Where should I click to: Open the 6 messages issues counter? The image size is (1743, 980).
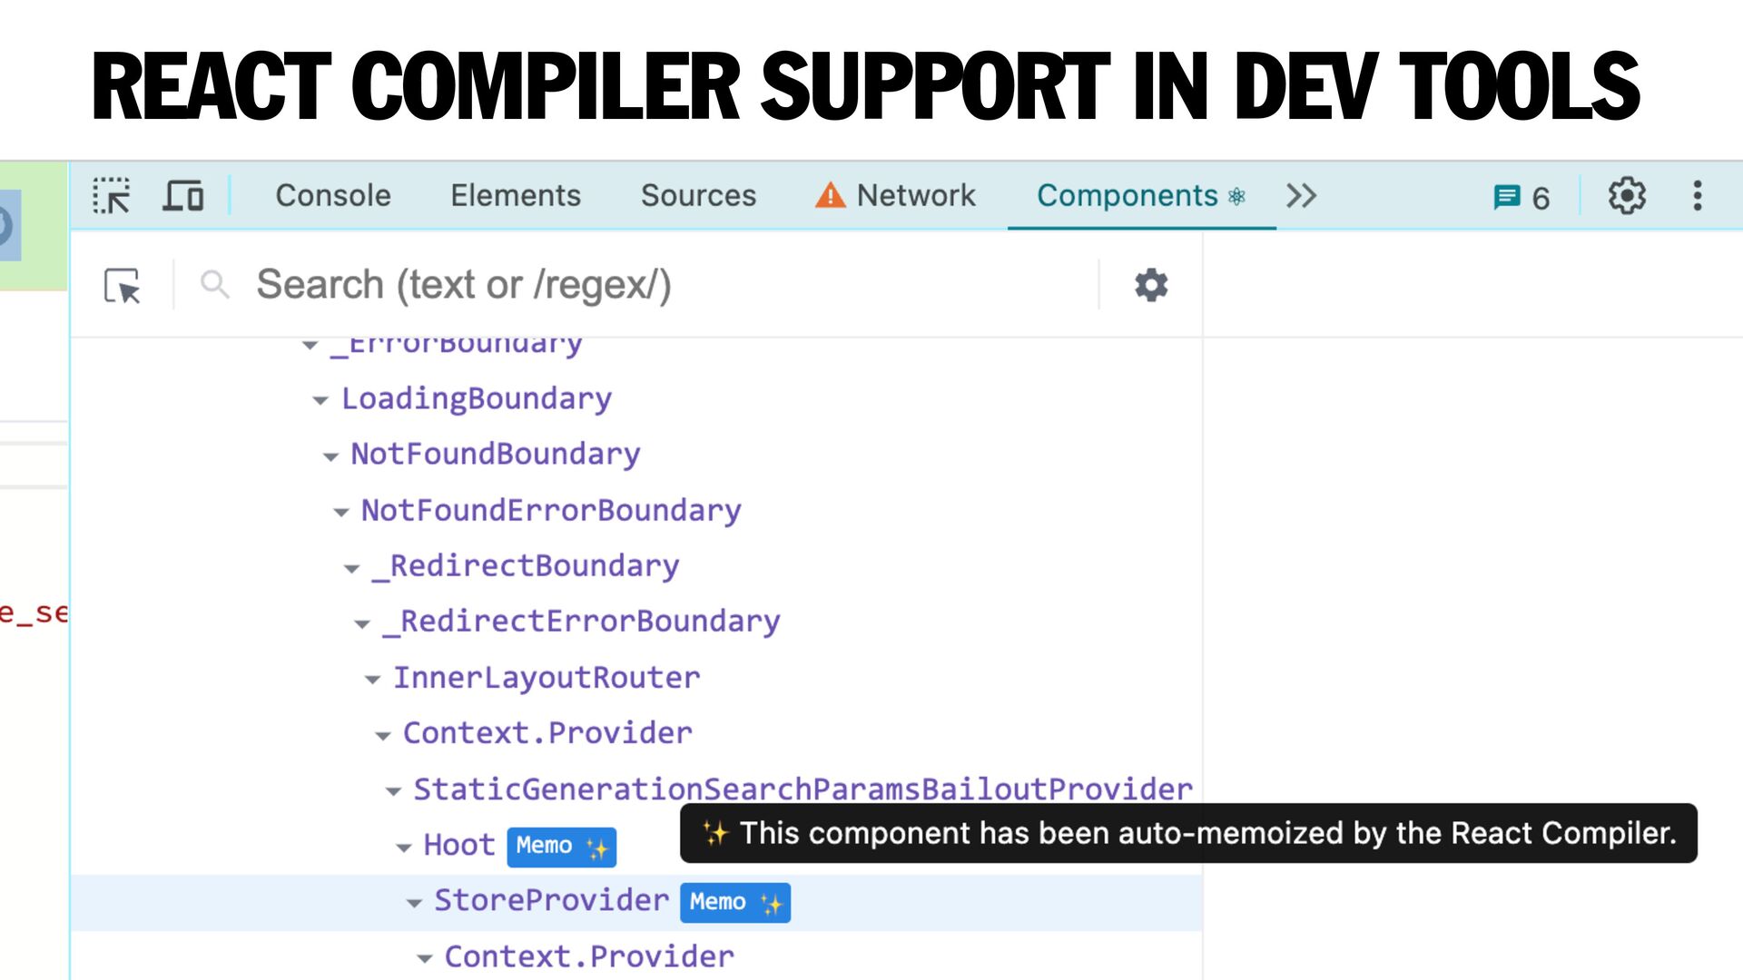point(1521,197)
